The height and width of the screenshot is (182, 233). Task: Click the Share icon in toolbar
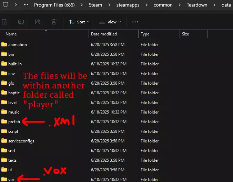tap(38, 22)
